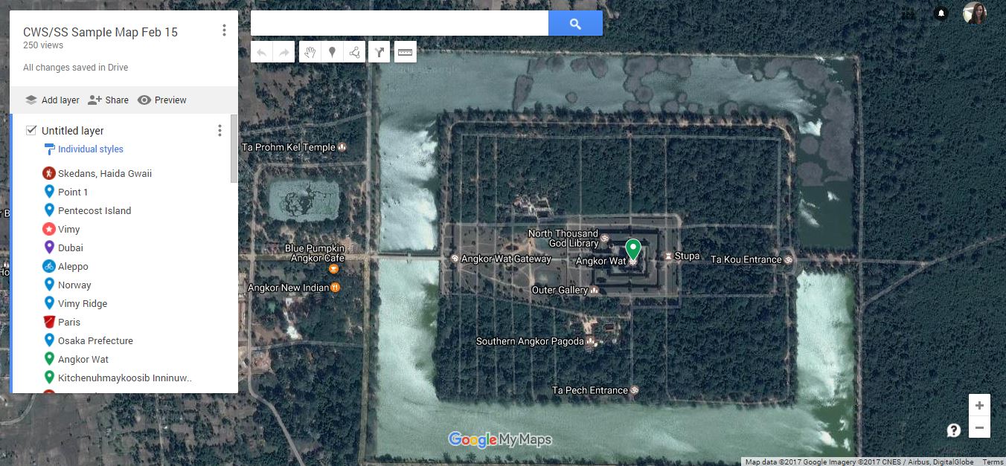Select the hand pan tool
Screen dimensions: 1006x466
[310, 52]
